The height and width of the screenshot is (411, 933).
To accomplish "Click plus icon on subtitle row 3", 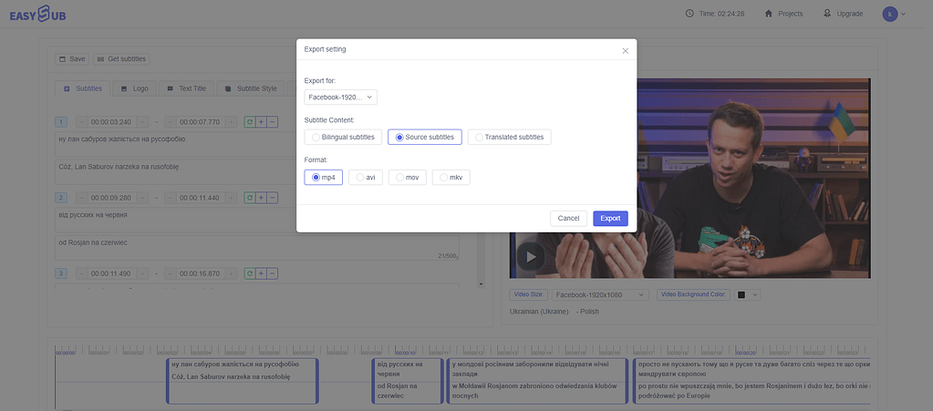I will coord(261,273).
